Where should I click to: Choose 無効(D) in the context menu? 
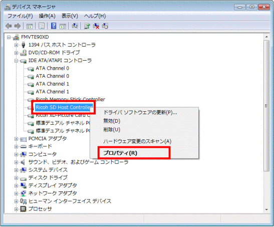click(x=144, y=121)
